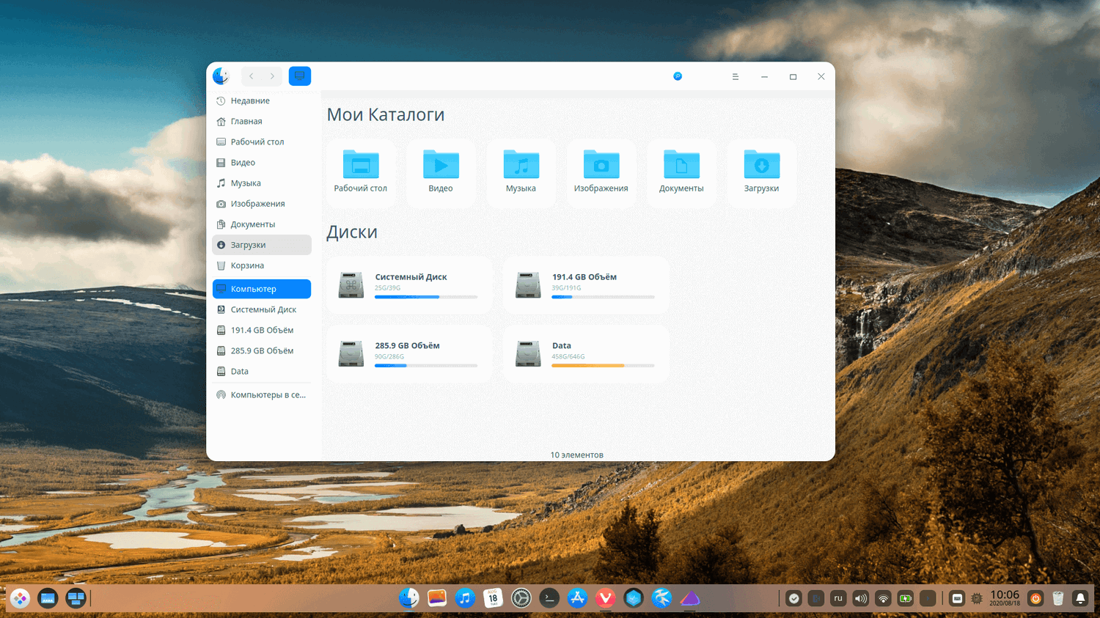This screenshot has height=618, width=1100.
Task: Open the Data drive in the sidebar
Action: (x=262, y=372)
